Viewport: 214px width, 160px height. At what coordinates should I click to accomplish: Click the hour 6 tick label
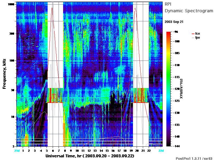53,151
